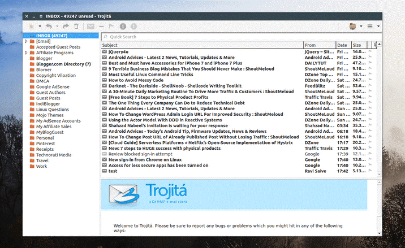This screenshot has height=248, width=405.
Task: Sort messages by Subject column header
Action: pyautogui.click(x=202, y=45)
